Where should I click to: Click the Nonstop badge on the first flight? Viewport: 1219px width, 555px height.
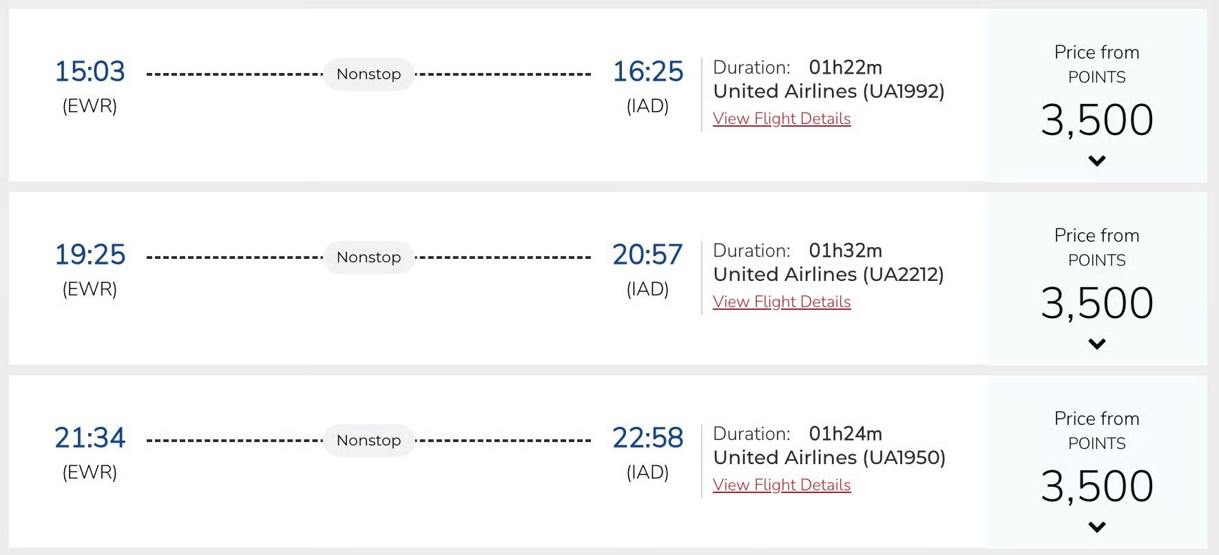pyautogui.click(x=368, y=74)
